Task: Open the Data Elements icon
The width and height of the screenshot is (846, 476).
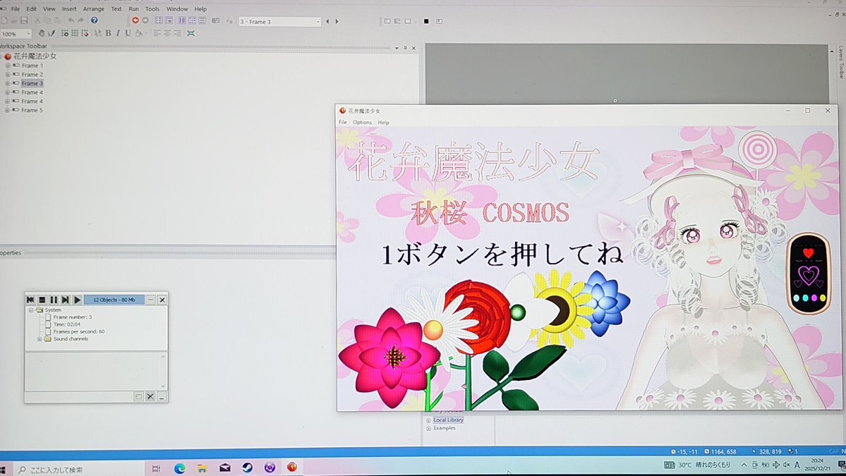Action: coord(202,20)
